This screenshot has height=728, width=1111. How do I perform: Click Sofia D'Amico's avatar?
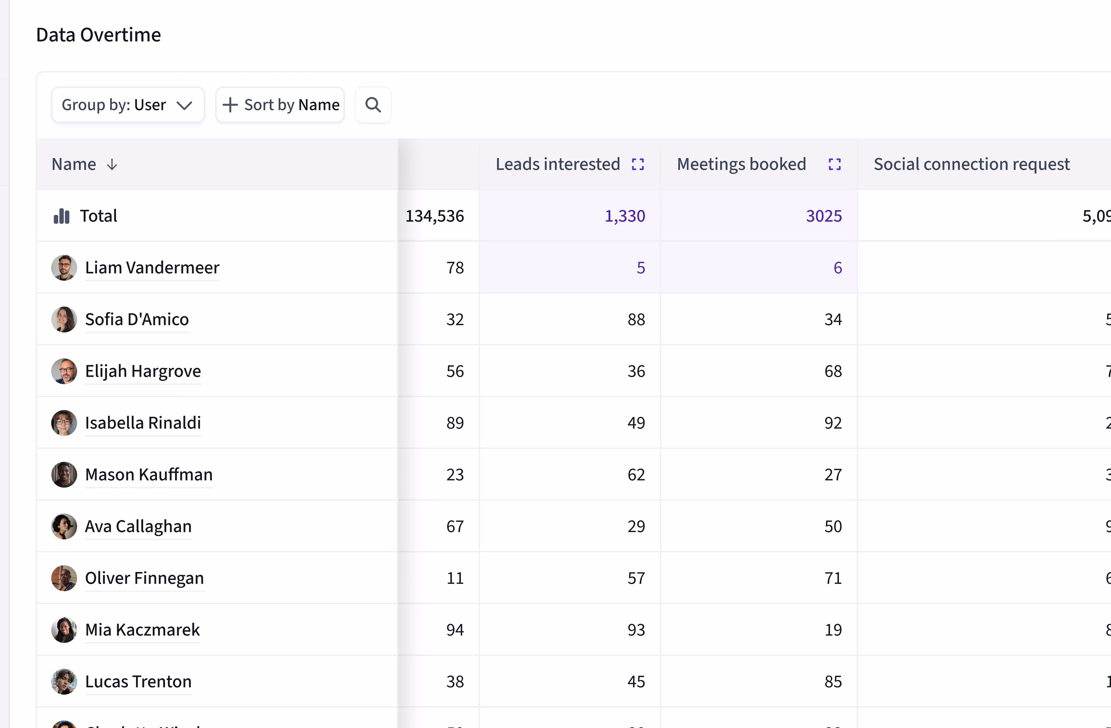[64, 319]
